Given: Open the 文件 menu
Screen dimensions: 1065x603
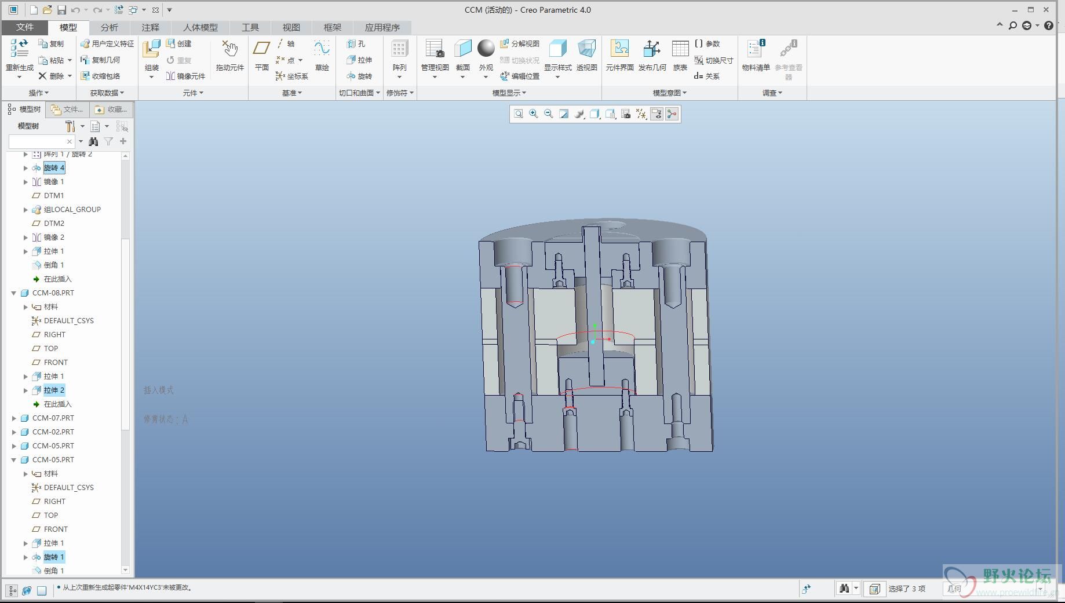Looking at the screenshot, I should 25,27.
